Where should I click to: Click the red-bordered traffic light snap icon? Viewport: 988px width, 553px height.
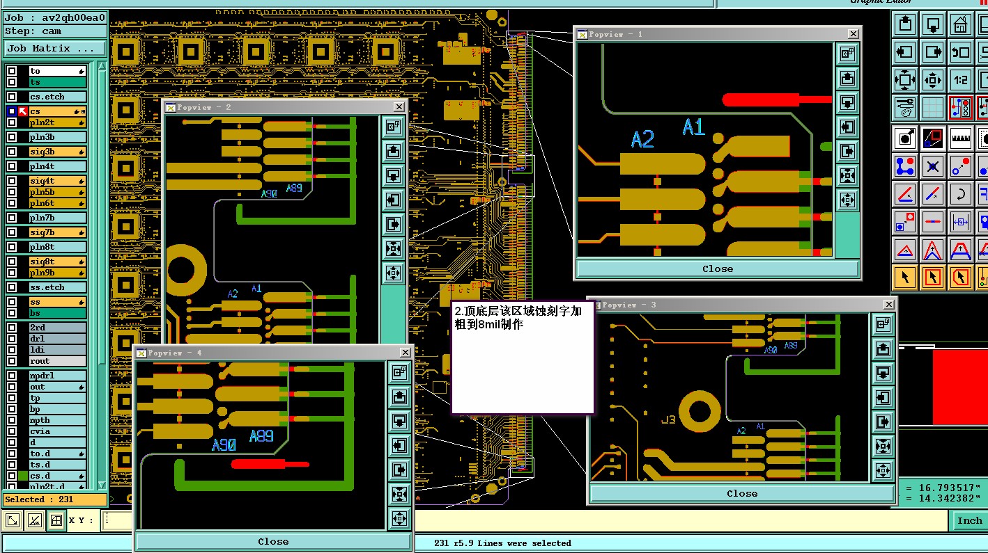[961, 107]
